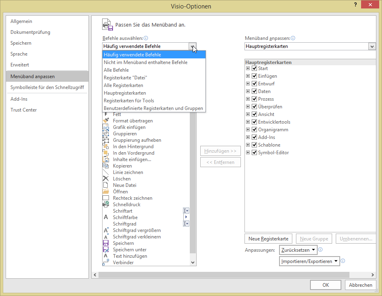Click the Öffnen folder icon

(x=106, y=191)
